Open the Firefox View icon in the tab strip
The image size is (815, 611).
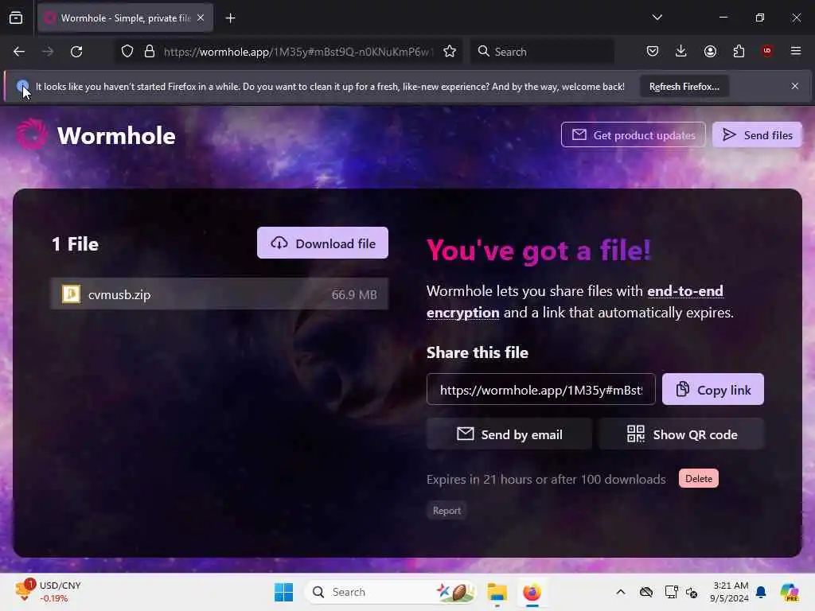click(16, 18)
